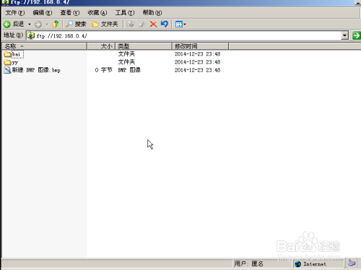361x270 pixels.
Task: Open the Search (搜索) toolbar button
Action: [x=76, y=24]
